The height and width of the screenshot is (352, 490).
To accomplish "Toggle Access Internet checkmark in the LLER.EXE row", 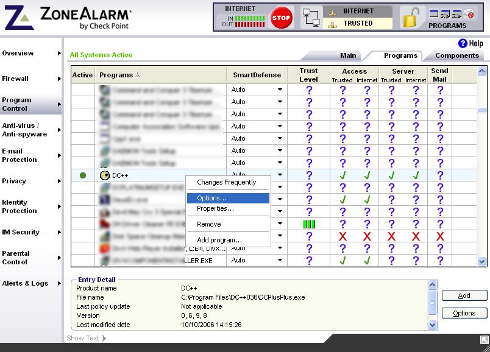I will (x=367, y=260).
